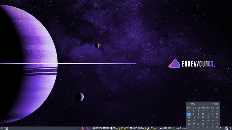Click the green leaf power profile icon
The width and height of the screenshot is (232, 130).
tap(173, 128)
